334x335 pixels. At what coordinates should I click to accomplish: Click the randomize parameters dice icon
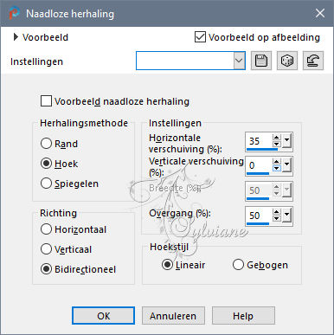coord(287,61)
